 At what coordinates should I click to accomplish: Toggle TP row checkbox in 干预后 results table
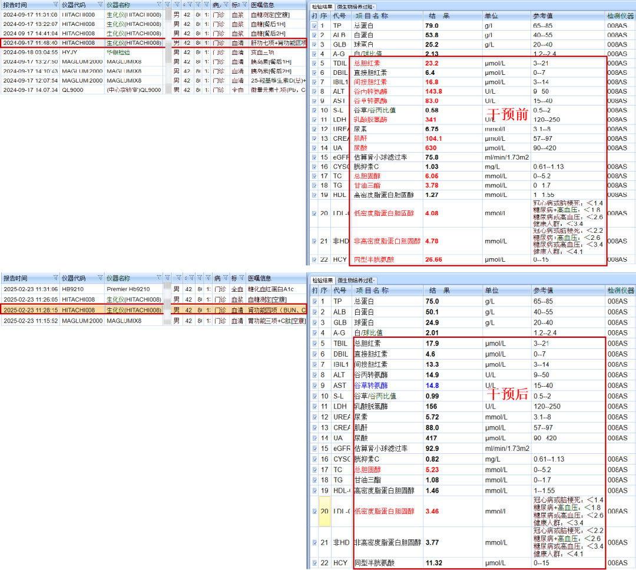pyautogui.click(x=314, y=302)
